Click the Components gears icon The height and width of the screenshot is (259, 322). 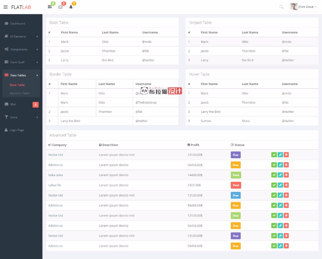6,49
